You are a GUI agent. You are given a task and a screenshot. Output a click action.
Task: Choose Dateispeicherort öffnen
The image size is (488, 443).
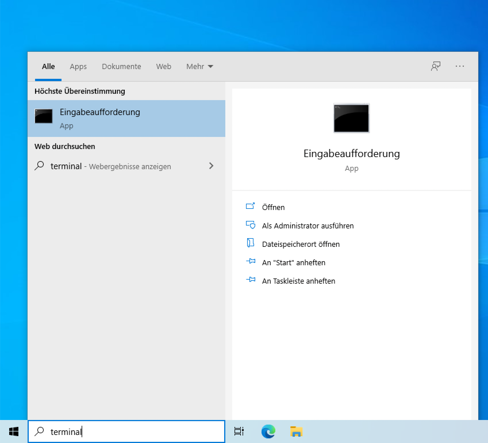301,244
